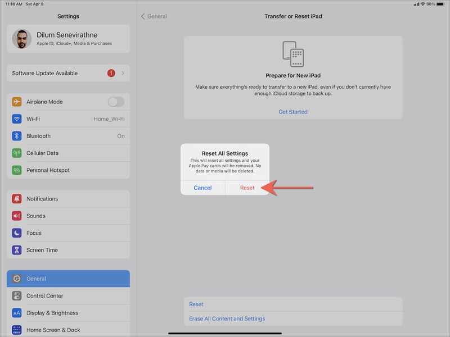Tap the Reset option at bottom
This screenshot has height=337, width=450.
tap(293, 304)
